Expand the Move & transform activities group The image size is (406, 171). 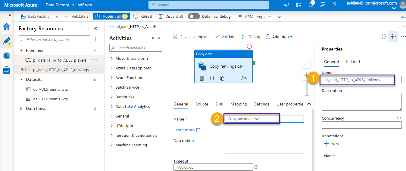pyautogui.click(x=112, y=58)
